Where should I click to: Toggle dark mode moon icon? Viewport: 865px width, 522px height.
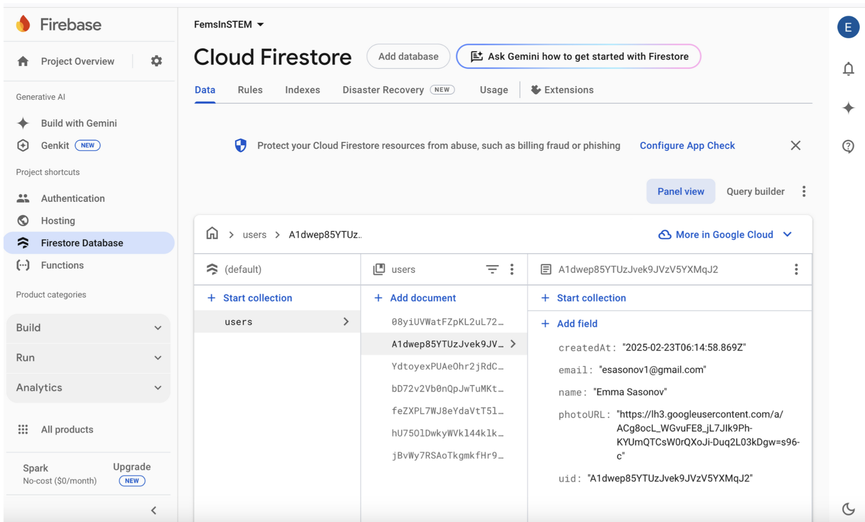coord(848,508)
